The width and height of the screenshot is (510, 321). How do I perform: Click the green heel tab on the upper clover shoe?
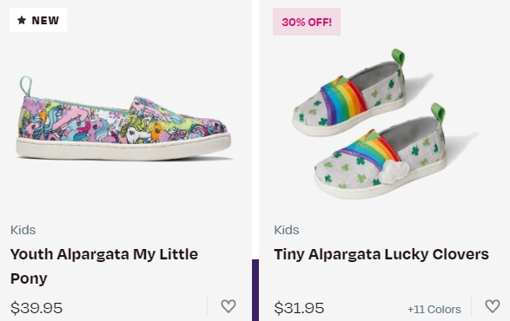pyautogui.click(x=399, y=57)
